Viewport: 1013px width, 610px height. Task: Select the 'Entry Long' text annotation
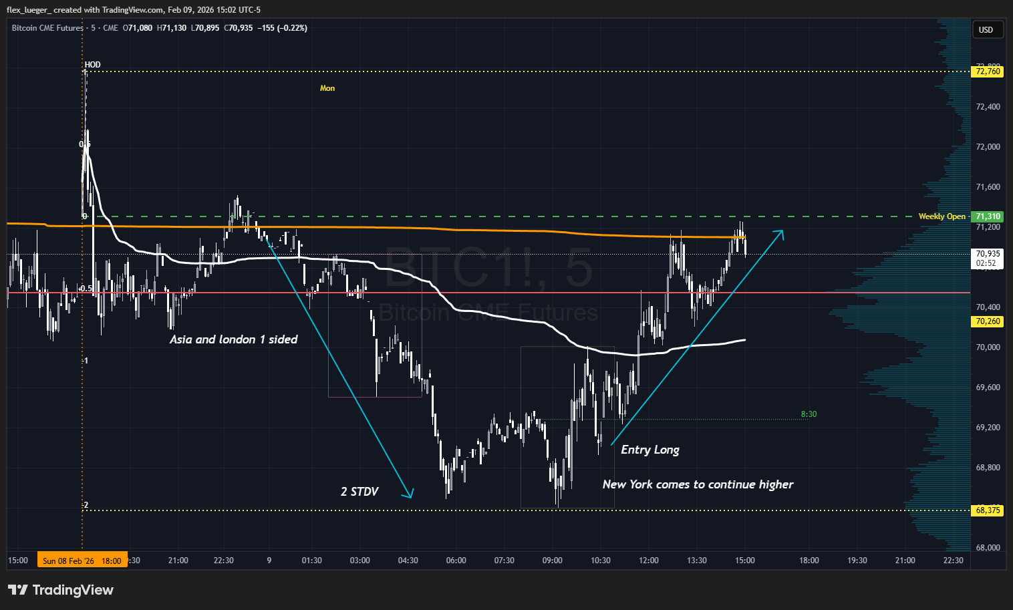[x=649, y=450]
